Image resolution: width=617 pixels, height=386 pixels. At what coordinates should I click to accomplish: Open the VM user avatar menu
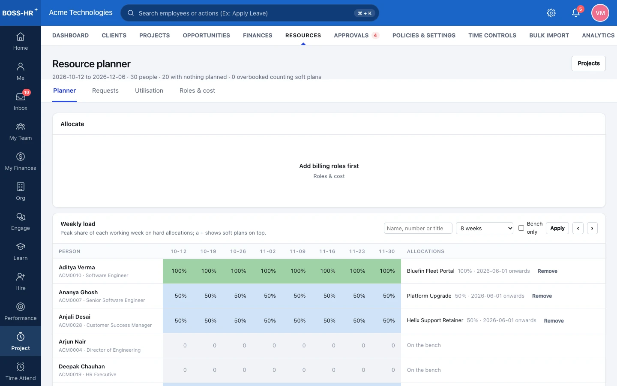click(600, 13)
